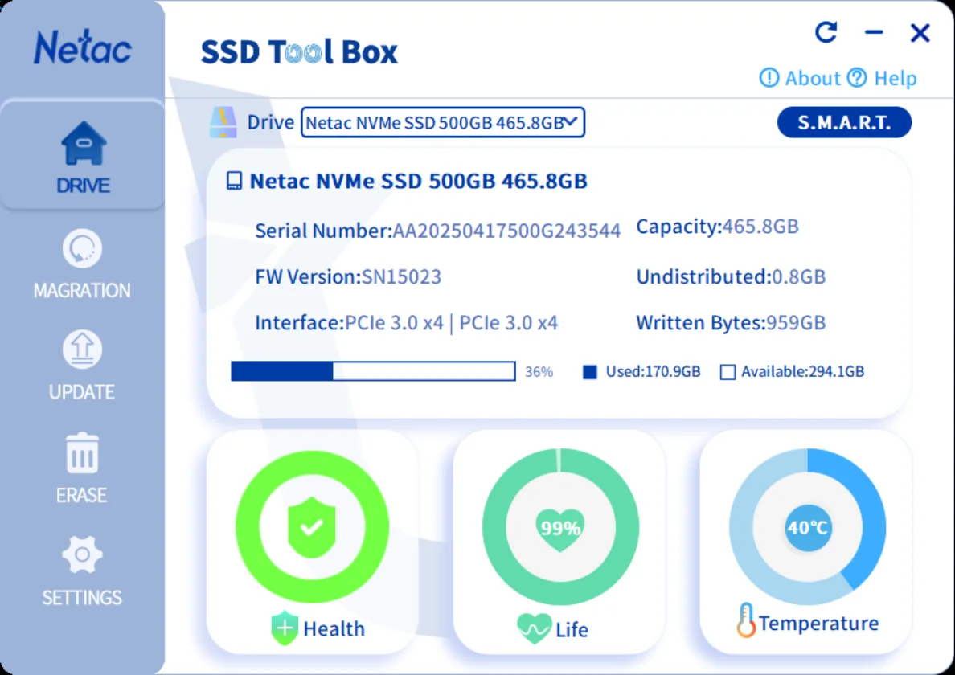This screenshot has height=675, width=955.
Task: Click the refresh arrow icon
Action: tap(826, 31)
